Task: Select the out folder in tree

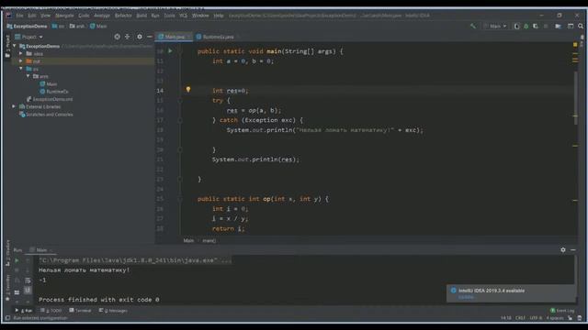Action: (33, 61)
